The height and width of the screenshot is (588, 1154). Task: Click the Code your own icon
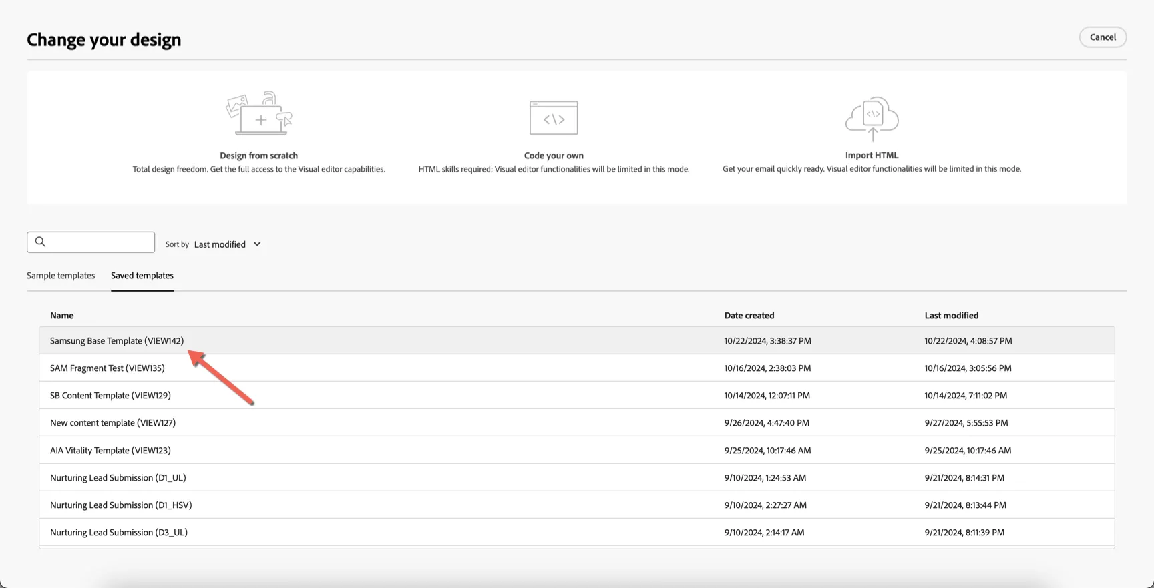pyautogui.click(x=554, y=118)
